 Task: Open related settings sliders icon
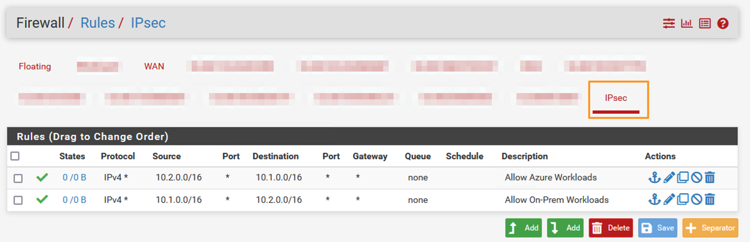[669, 23]
